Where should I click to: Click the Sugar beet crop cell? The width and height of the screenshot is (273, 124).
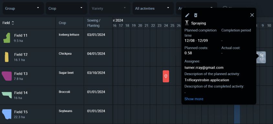(66, 73)
